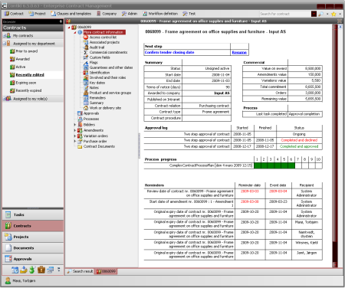The width and height of the screenshot is (345, 288).
Task: Open the Approvals node icon in tree
Action: pyautogui.click(x=80, y=113)
